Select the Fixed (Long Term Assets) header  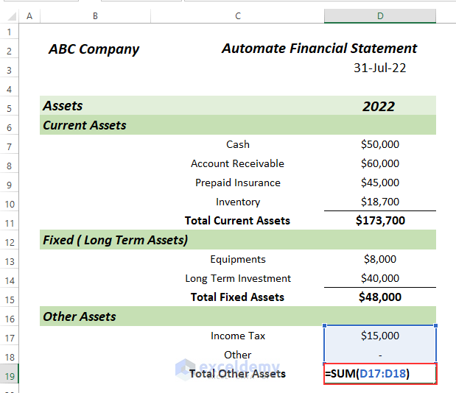point(115,240)
